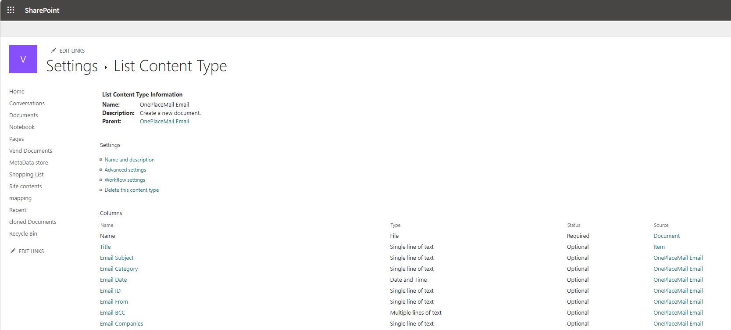The width and height of the screenshot is (731, 330).
Task: Open Name and description settings
Action: tap(129, 160)
